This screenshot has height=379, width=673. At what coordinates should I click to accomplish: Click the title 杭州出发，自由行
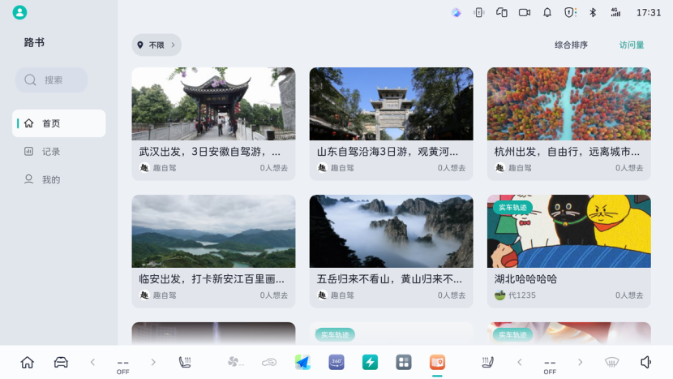[567, 152]
